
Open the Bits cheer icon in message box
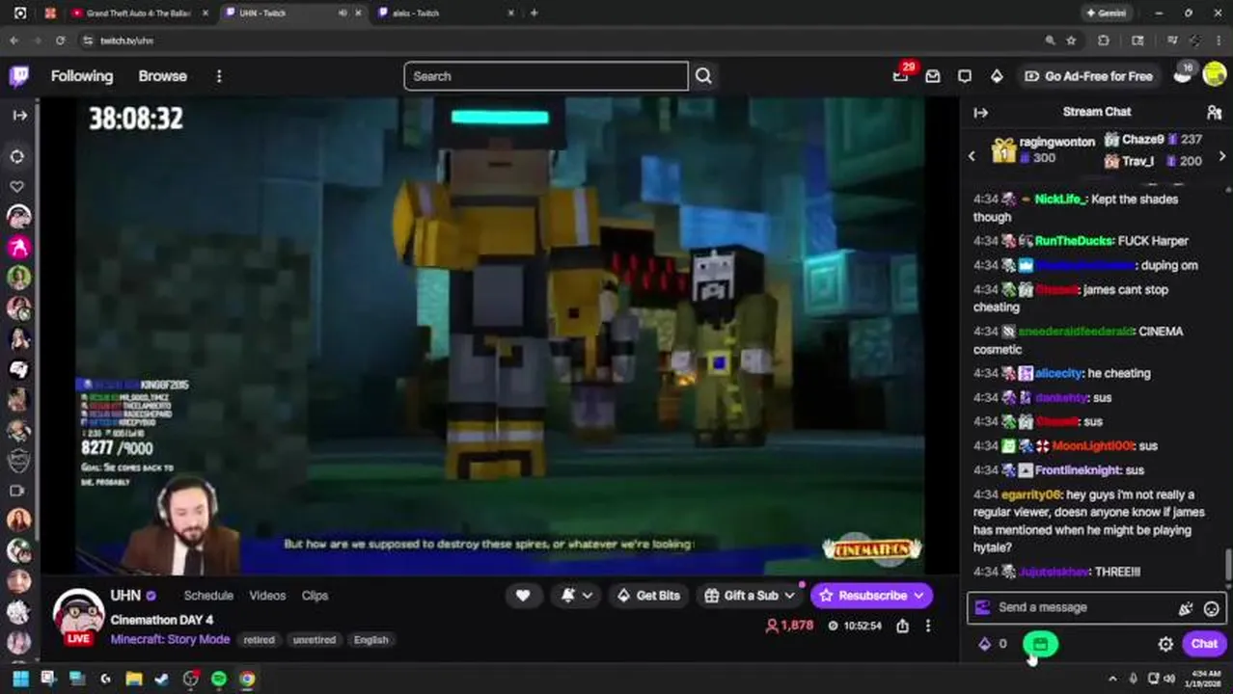click(x=1186, y=608)
